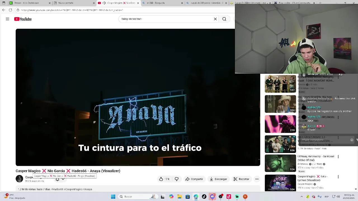Open the weather widget showing 21°C

14,197
